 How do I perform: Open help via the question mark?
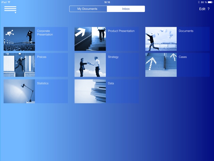click(x=209, y=9)
